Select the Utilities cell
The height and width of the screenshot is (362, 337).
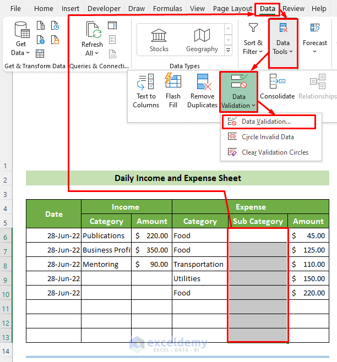[200, 278]
